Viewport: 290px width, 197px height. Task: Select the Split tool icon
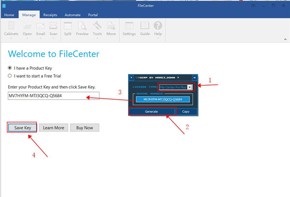pyautogui.click(x=68, y=26)
